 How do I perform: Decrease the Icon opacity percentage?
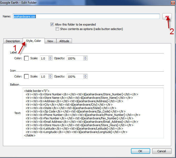85,77
